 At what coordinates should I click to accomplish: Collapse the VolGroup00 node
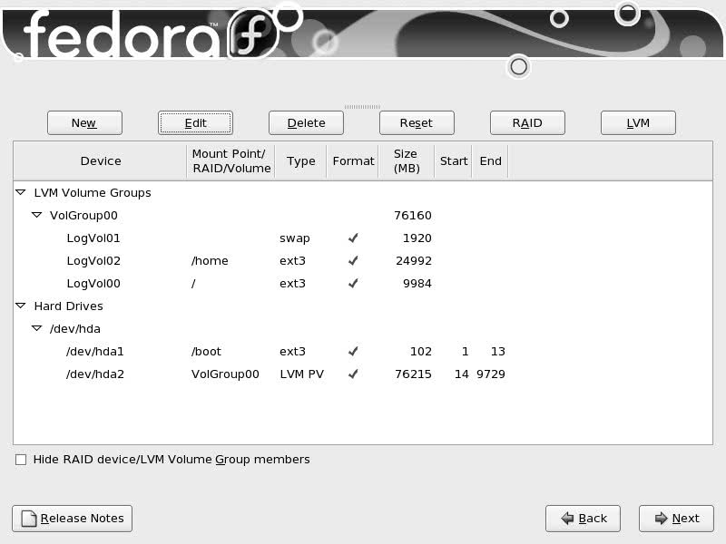coord(36,215)
